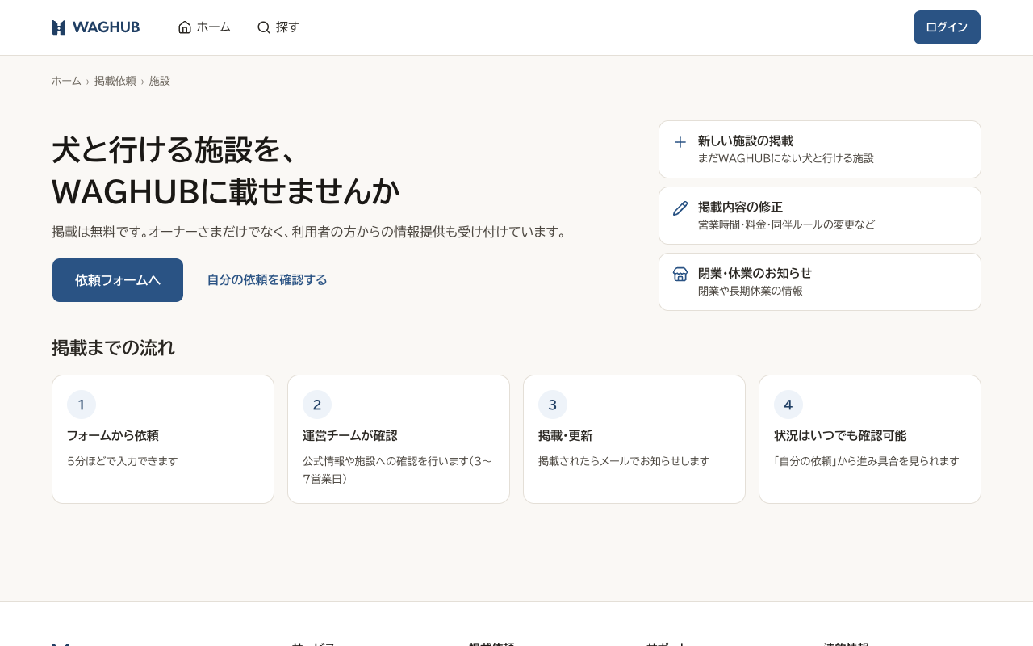
Task: Click the search magnifier icon
Action: 264,27
